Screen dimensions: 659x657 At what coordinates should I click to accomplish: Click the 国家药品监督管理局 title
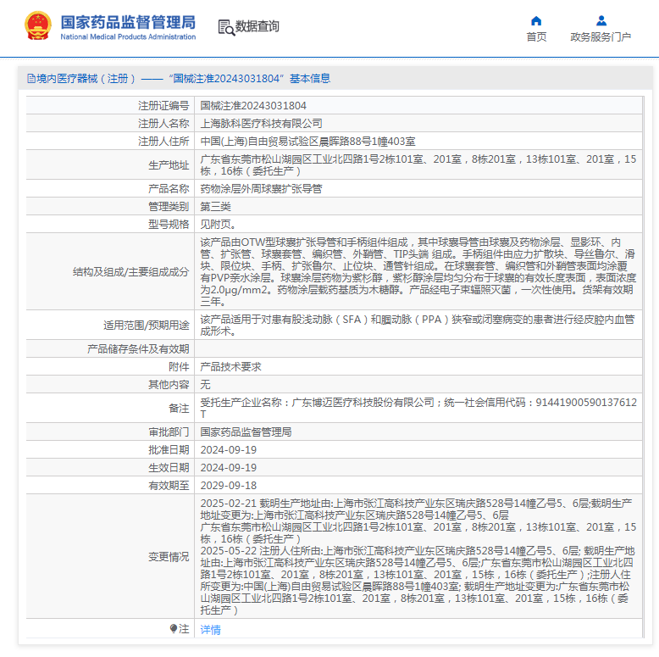[x=128, y=22]
